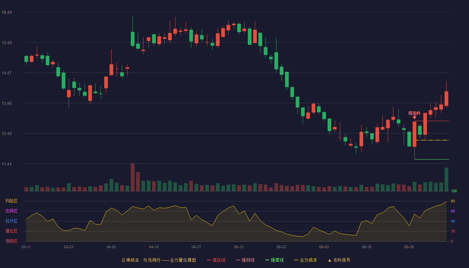The height and width of the screenshot is (268, 469).
Task: Toggle the 强撑线 legend entry
Action: tap(274, 260)
